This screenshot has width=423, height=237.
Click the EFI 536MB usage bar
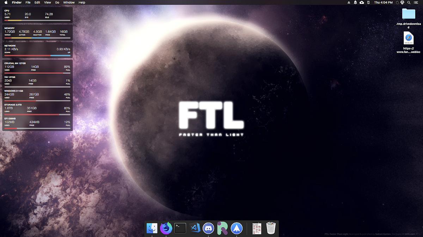coord(37,128)
